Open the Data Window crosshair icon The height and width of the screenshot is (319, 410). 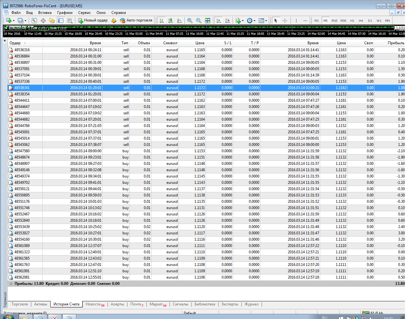pos(43,21)
